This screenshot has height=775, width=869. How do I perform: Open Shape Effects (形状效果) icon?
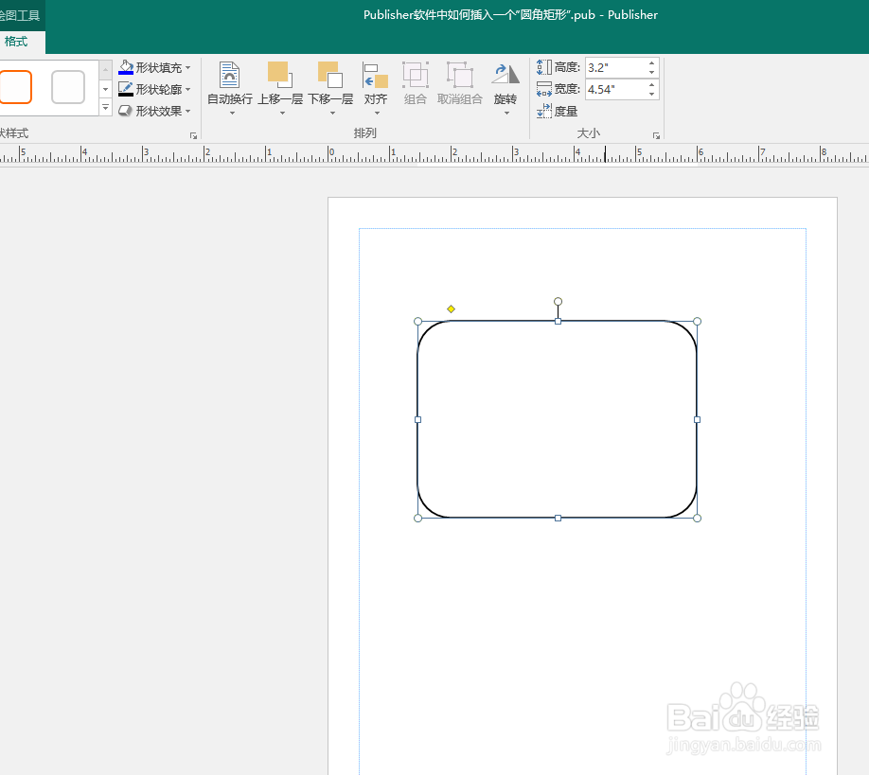click(126, 111)
